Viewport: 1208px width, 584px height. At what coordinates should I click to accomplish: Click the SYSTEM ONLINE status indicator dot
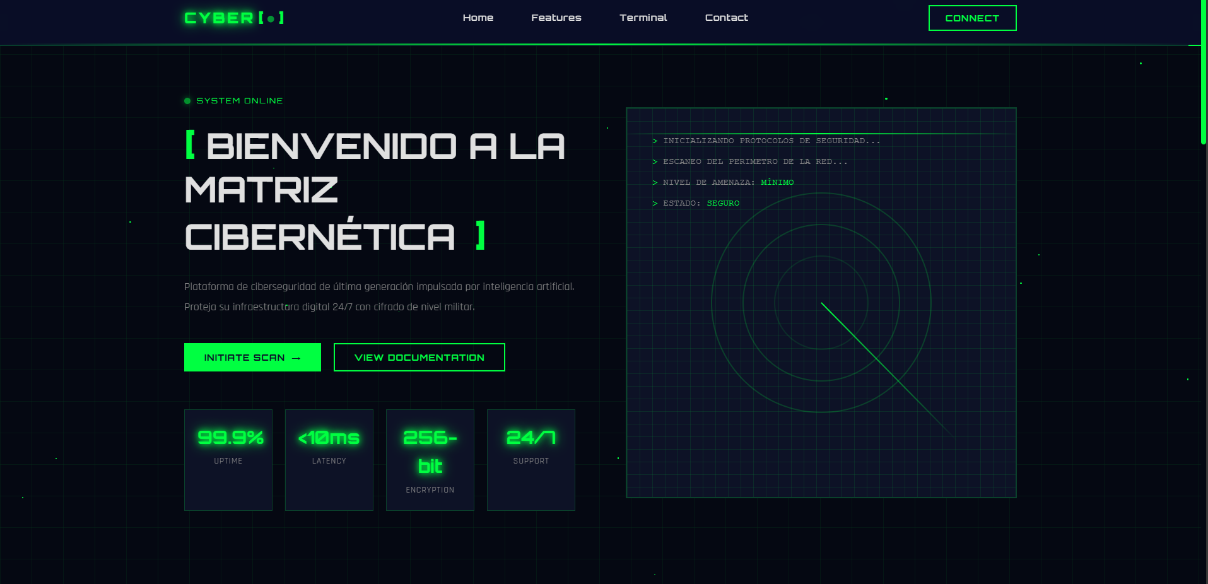pyautogui.click(x=187, y=100)
